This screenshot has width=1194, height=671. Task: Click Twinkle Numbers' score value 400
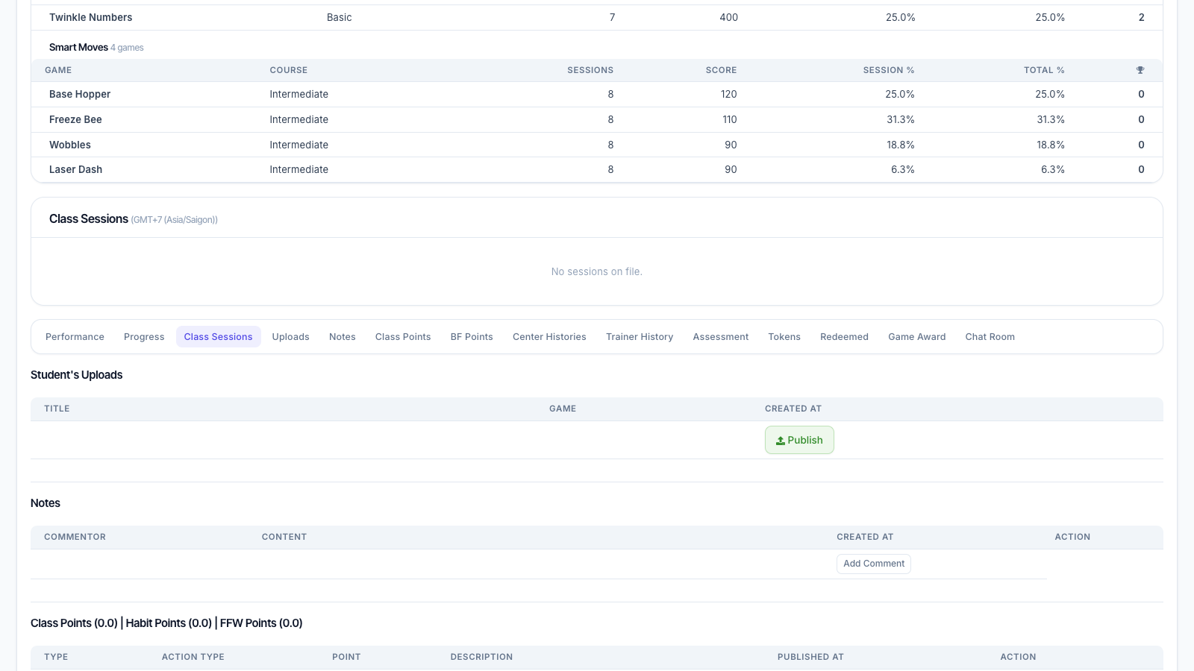(x=728, y=17)
